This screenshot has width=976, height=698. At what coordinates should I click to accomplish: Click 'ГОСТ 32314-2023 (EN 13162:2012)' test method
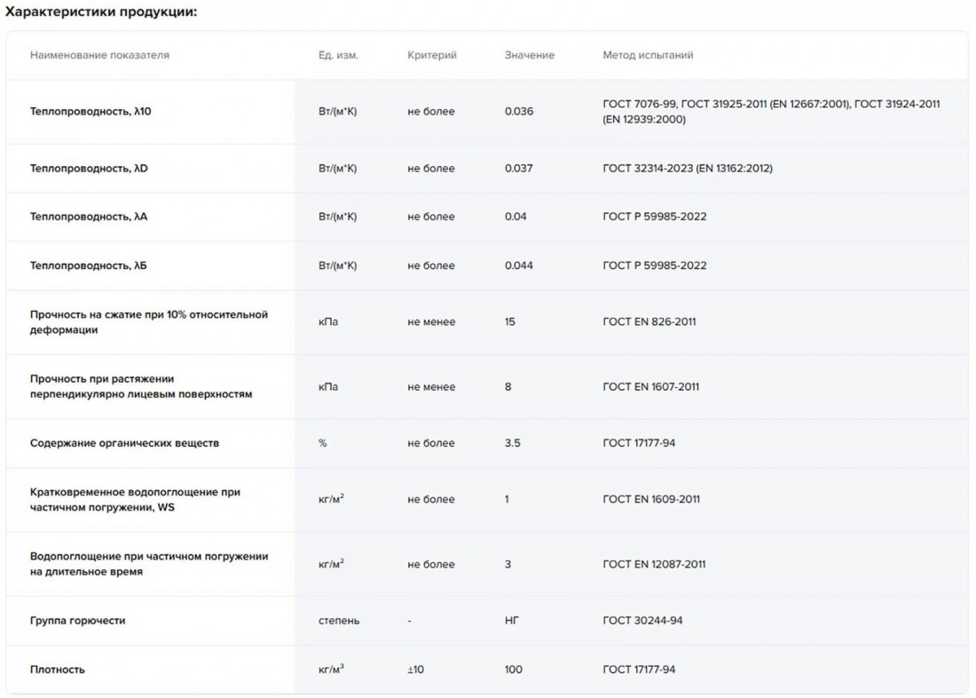687,169
